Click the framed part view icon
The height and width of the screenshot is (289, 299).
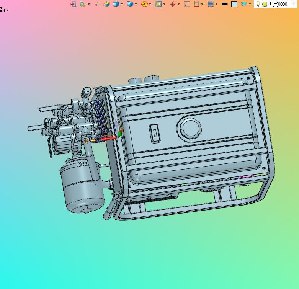pos(158,4)
